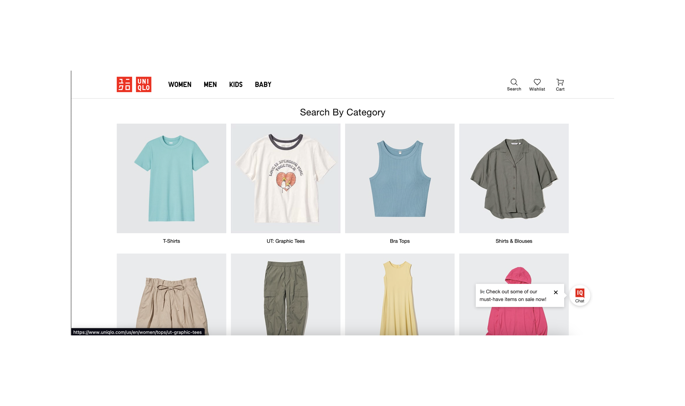Click the Uniqlo katakana logo
Screen dimensions: 685x406
[124, 84]
